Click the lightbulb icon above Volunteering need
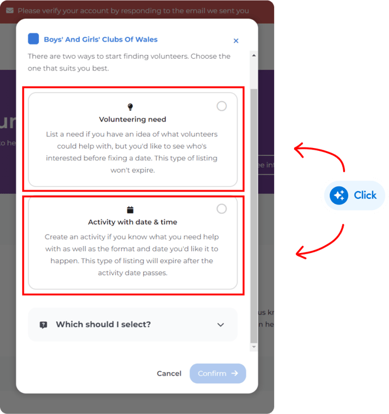 [130, 107]
